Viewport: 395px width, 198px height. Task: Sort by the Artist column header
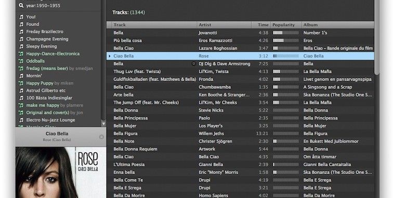[x=224, y=25]
